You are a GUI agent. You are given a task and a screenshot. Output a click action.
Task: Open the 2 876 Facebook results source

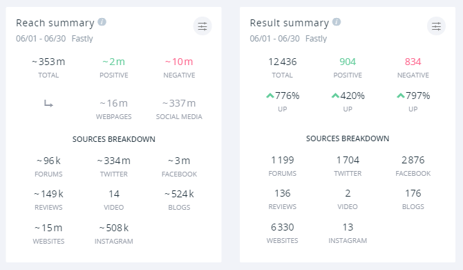pyautogui.click(x=413, y=160)
